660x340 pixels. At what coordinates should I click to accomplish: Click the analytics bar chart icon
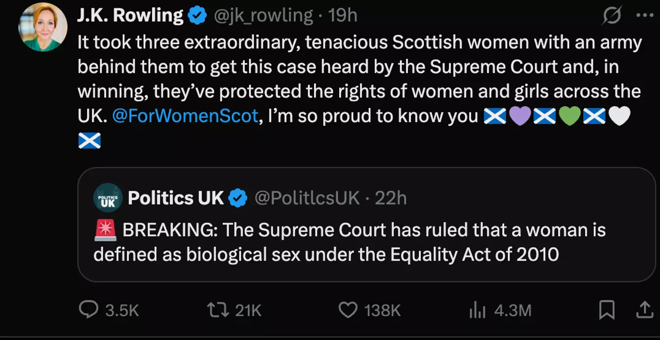click(478, 311)
